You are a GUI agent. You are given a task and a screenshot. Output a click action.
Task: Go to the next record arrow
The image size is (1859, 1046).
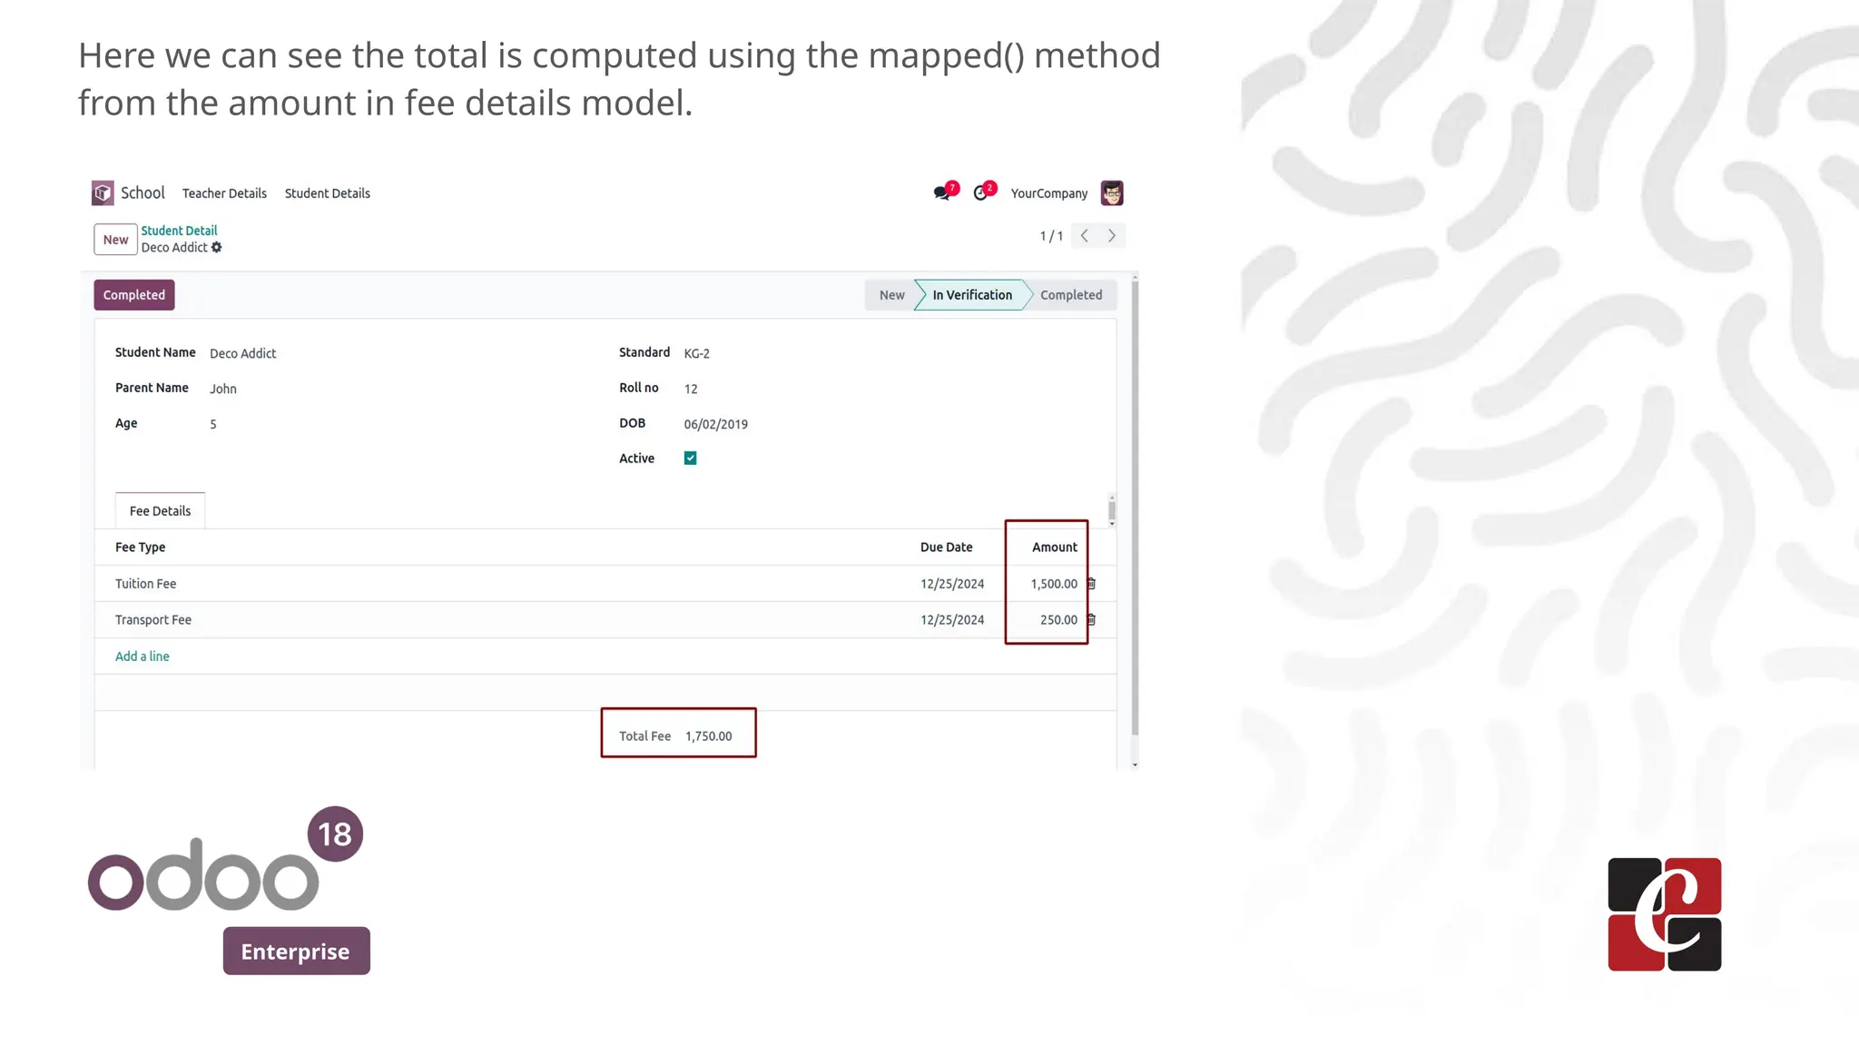tap(1112, 236)
